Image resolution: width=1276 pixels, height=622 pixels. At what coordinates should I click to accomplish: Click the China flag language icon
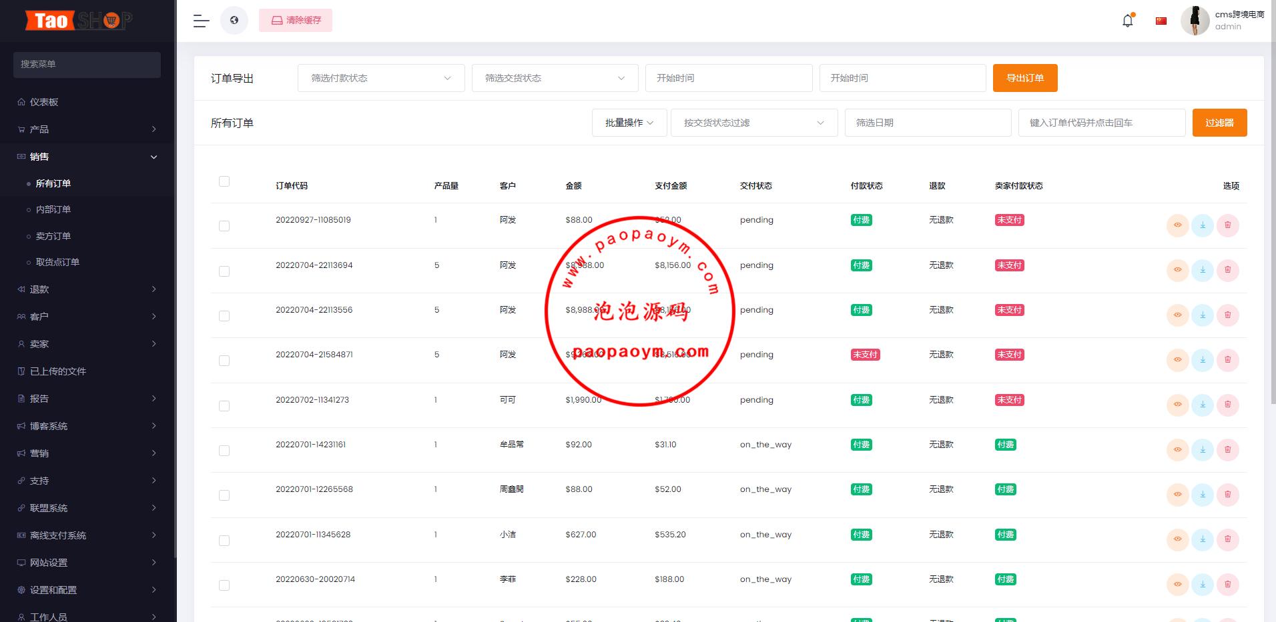click(1161, 21)
